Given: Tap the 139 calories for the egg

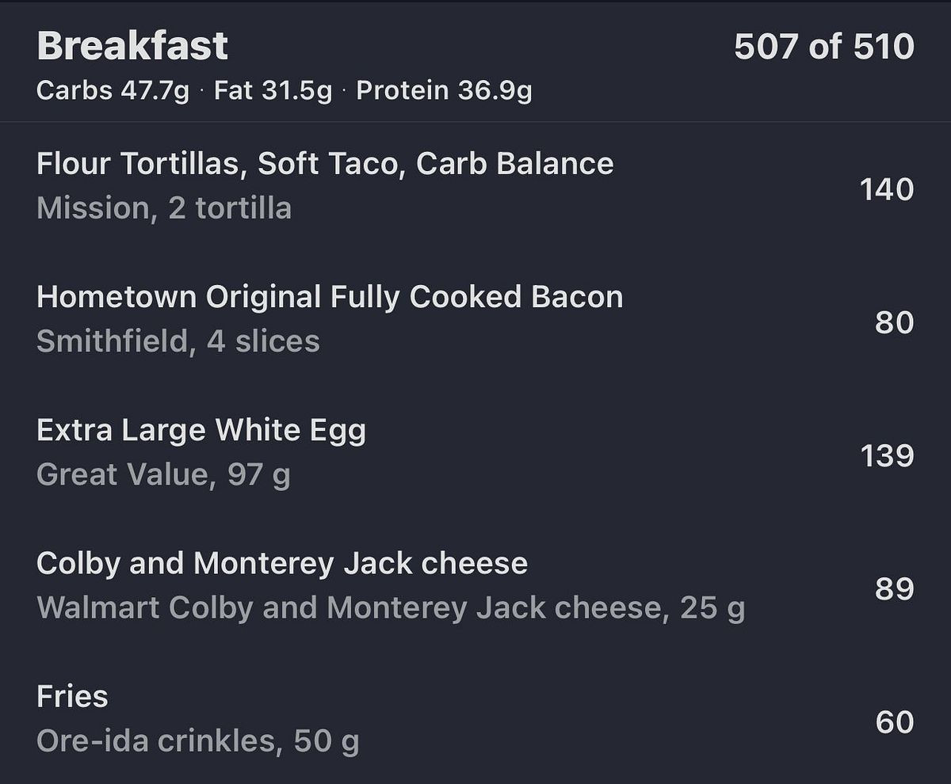Looking at the screenshot, I should point(886,455).
